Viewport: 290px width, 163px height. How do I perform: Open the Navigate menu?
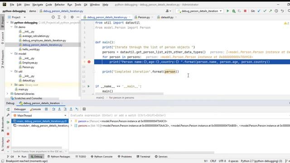pyautogui.click(x=38, y=5)
